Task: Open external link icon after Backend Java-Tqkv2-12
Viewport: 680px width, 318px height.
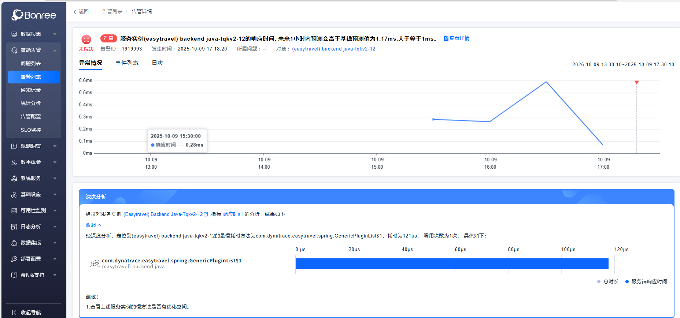Action: (206, 214)
